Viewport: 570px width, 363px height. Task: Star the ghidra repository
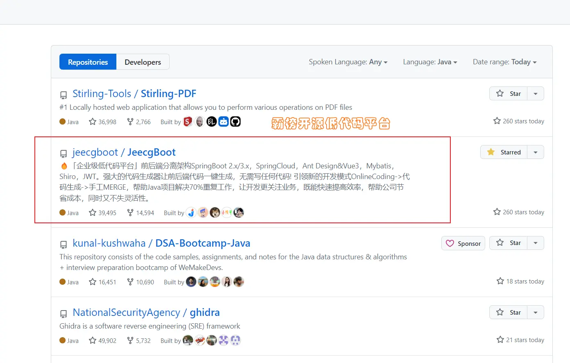coord(508,312)
